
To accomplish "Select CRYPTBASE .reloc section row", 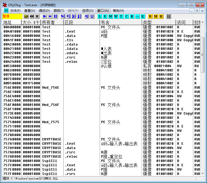I will 101,157.
